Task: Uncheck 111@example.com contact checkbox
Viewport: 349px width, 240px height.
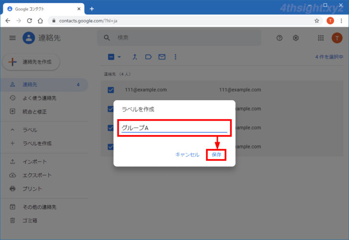Action: point(111,90)
